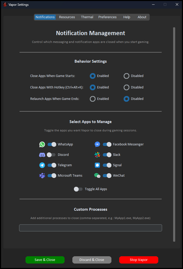Open the Thermal tab
The image size is (183, 269).
click(x=87, y=17)
